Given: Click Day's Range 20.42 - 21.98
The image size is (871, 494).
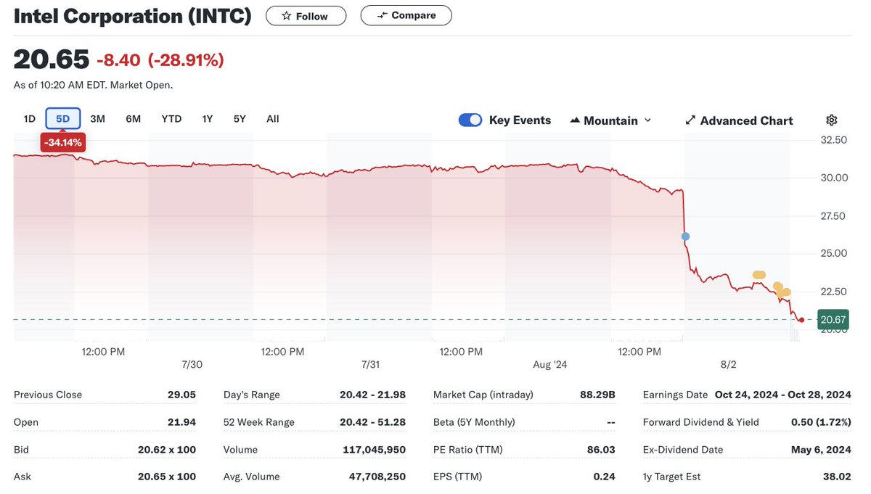Looking at the screenshot, I should (x=372, y=395).
